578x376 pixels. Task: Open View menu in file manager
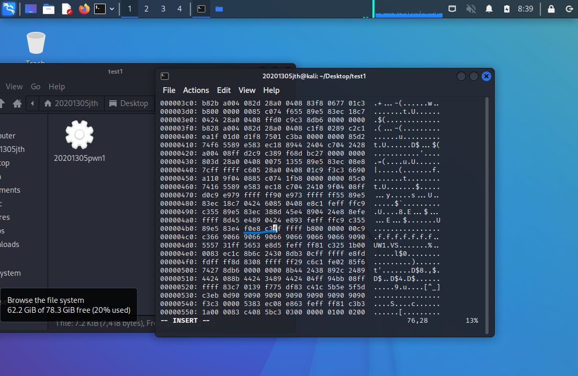[14, 87]
